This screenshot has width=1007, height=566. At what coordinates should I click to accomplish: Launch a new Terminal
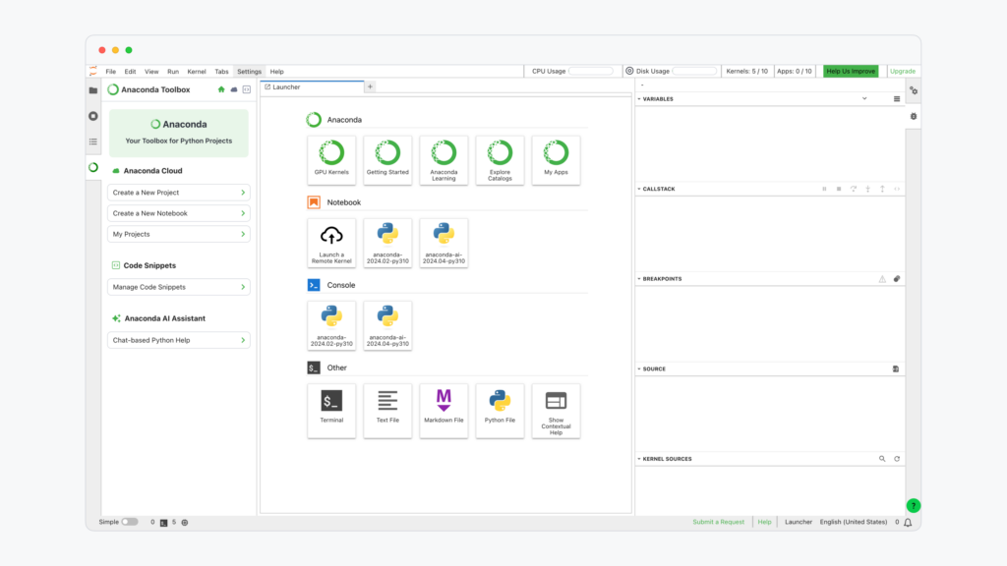tap(331, 411)
